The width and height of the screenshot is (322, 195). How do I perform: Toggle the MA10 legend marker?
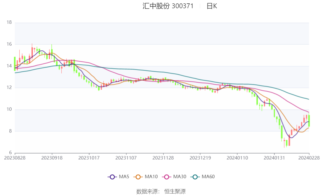pyautogui.click(x=138, y=177)
